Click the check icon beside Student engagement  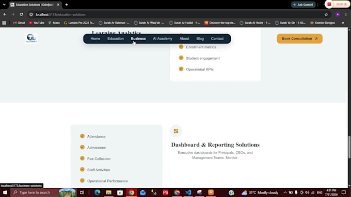click(181, 58)
